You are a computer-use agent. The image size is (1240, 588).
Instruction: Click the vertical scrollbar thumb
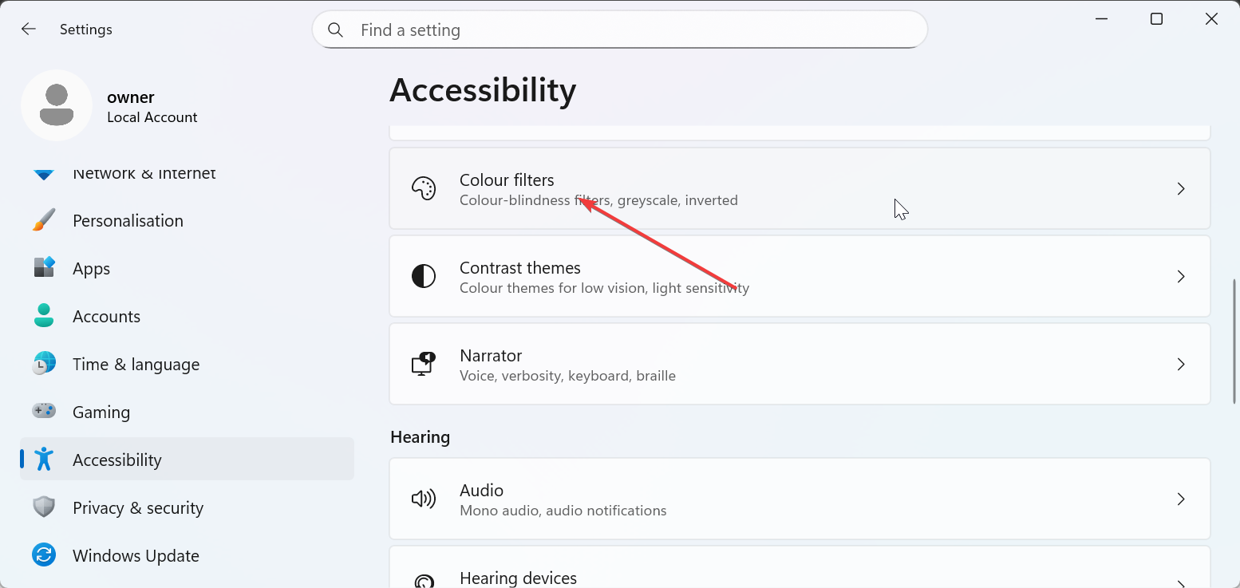click(x=1234, y=340)
